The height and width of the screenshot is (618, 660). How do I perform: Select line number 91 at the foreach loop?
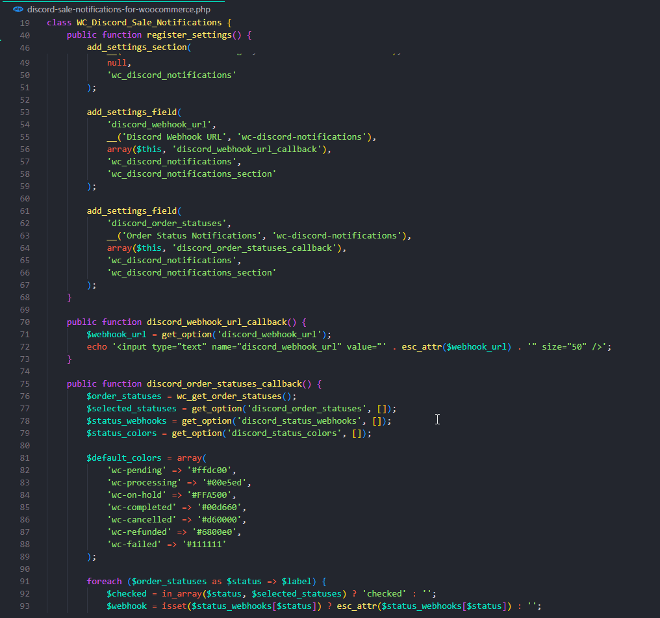coord(25,582)
